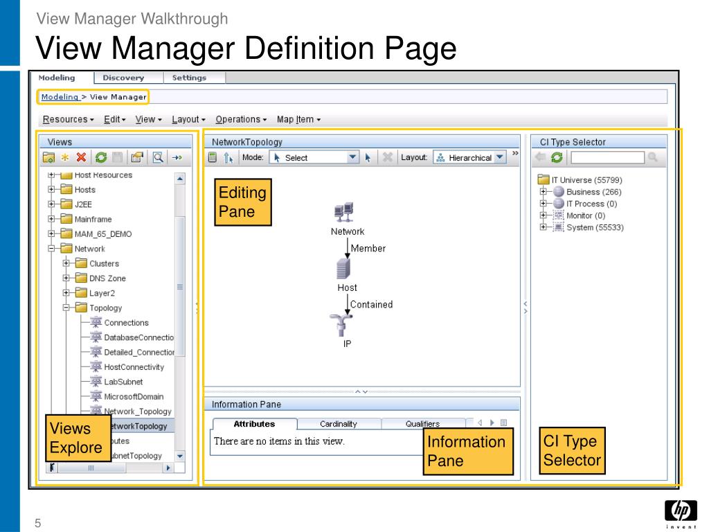This screenshot has width=709, height=532.
Task: Open the Layout dropdown set to Hierarchical
Action: click(470, 157)
